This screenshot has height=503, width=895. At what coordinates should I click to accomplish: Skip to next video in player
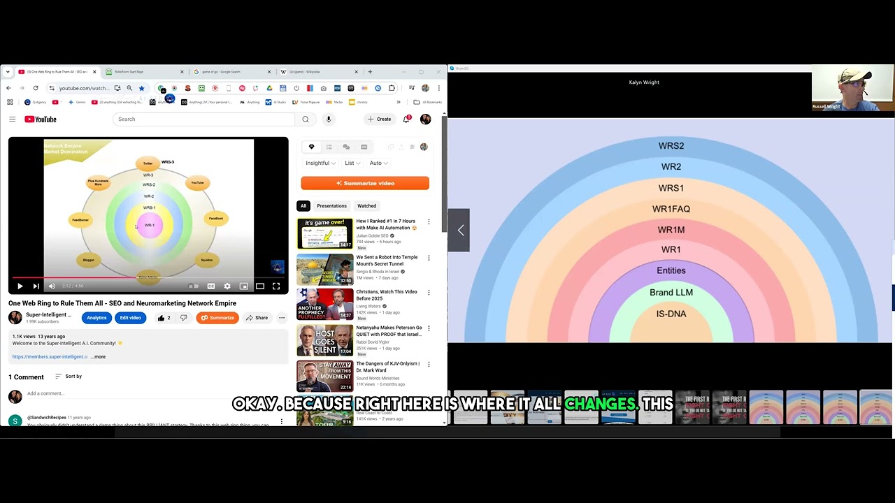(x=36, y=286)
